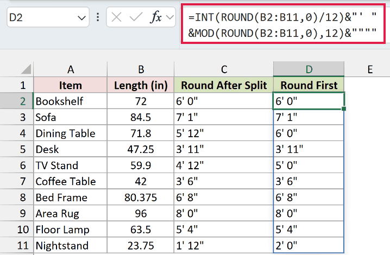
Task: Click the cell showing 1' 12"
Action: [x=224, y=245]
